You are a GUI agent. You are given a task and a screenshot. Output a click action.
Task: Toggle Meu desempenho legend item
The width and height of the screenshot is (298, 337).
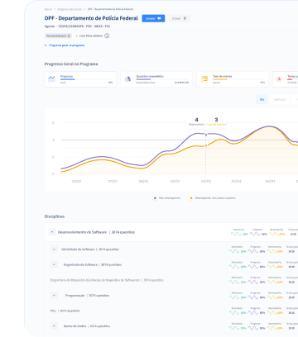coord(167,198)
